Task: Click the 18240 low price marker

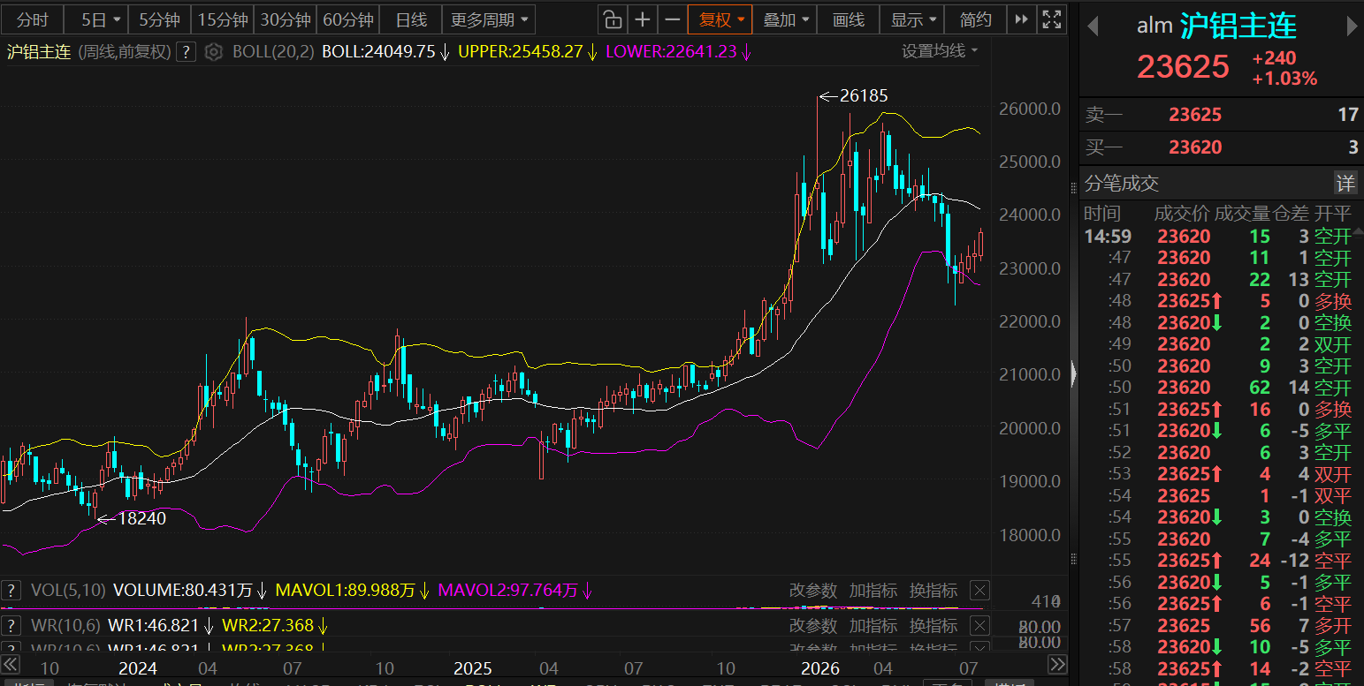Action: pos(141,518)
